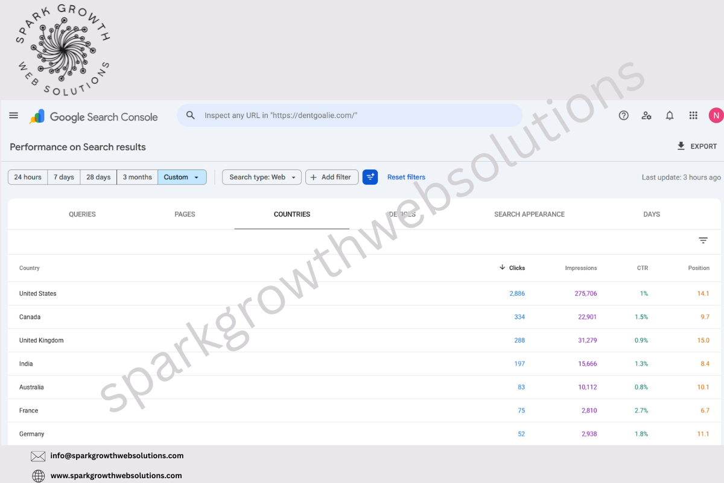Open the notifications bell
The width and height of the screenshot is (724, 483).
[670, 115]
